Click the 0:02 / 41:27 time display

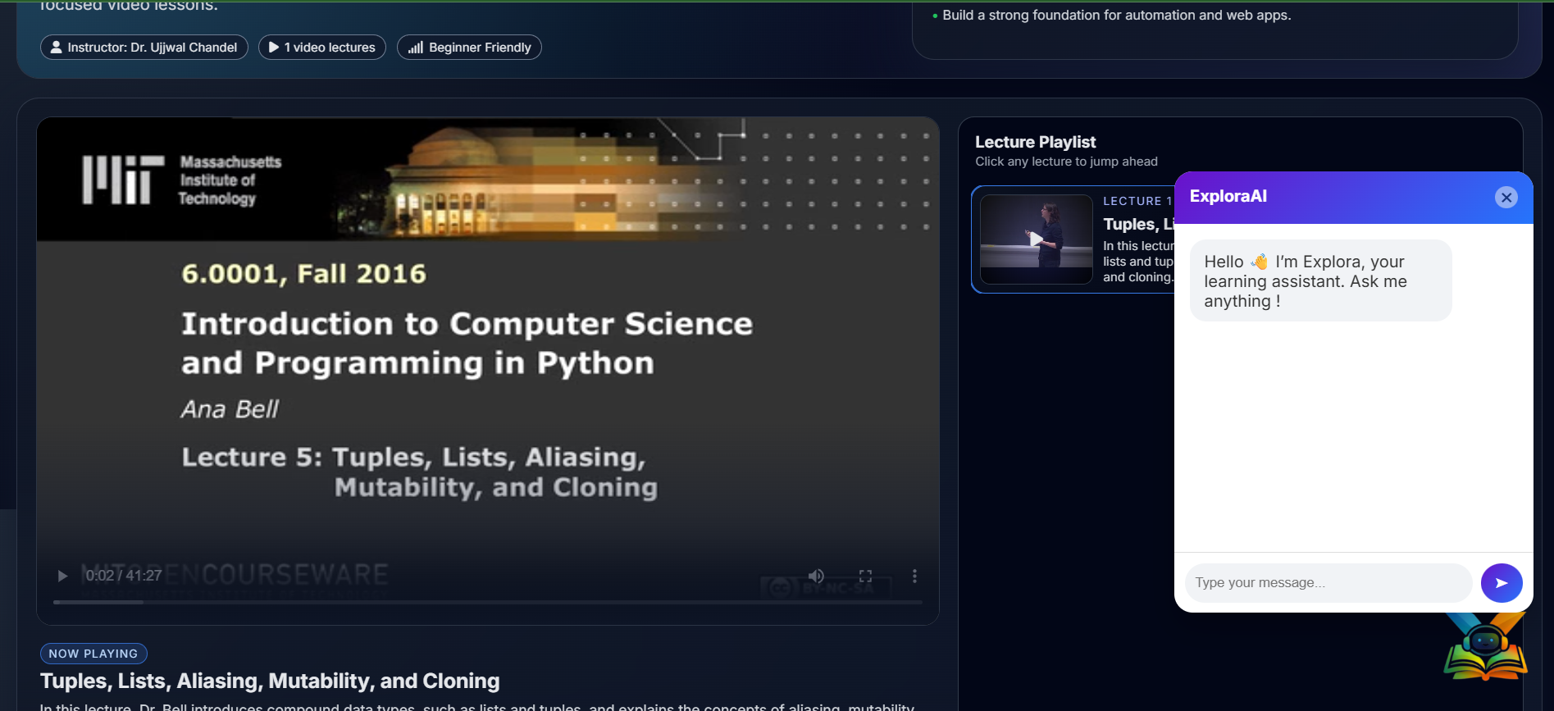tap(124, 576)
